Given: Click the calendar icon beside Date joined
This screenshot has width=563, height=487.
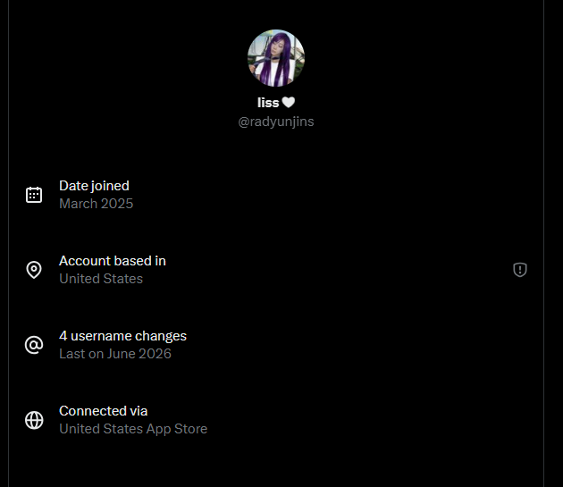Looking at the screenshot, I should click(34, 195).
